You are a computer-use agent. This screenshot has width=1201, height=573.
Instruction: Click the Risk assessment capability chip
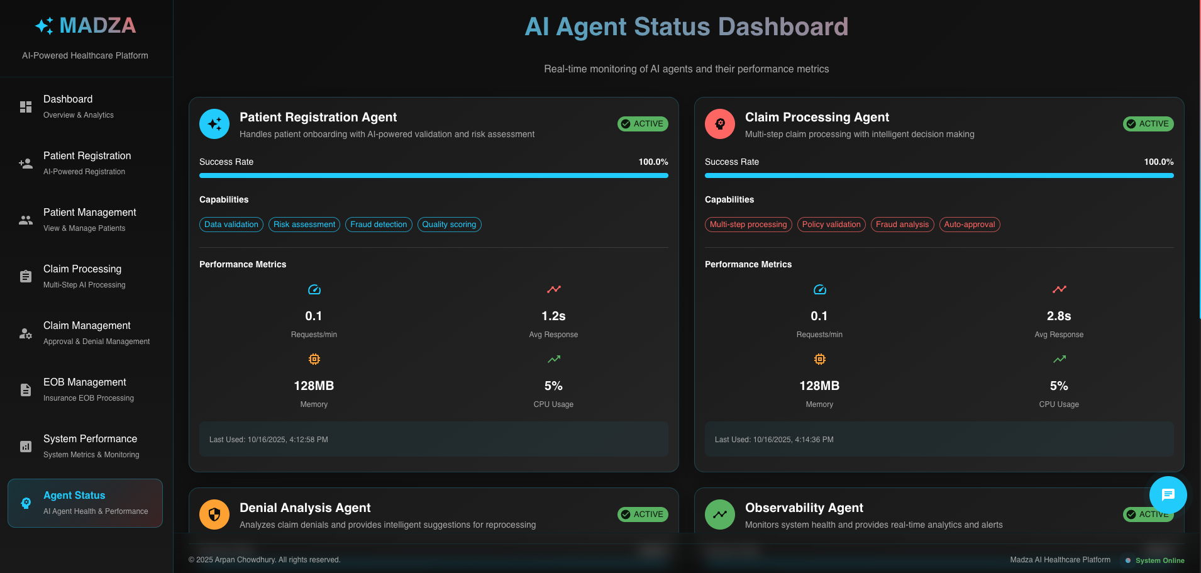[304, 225]
